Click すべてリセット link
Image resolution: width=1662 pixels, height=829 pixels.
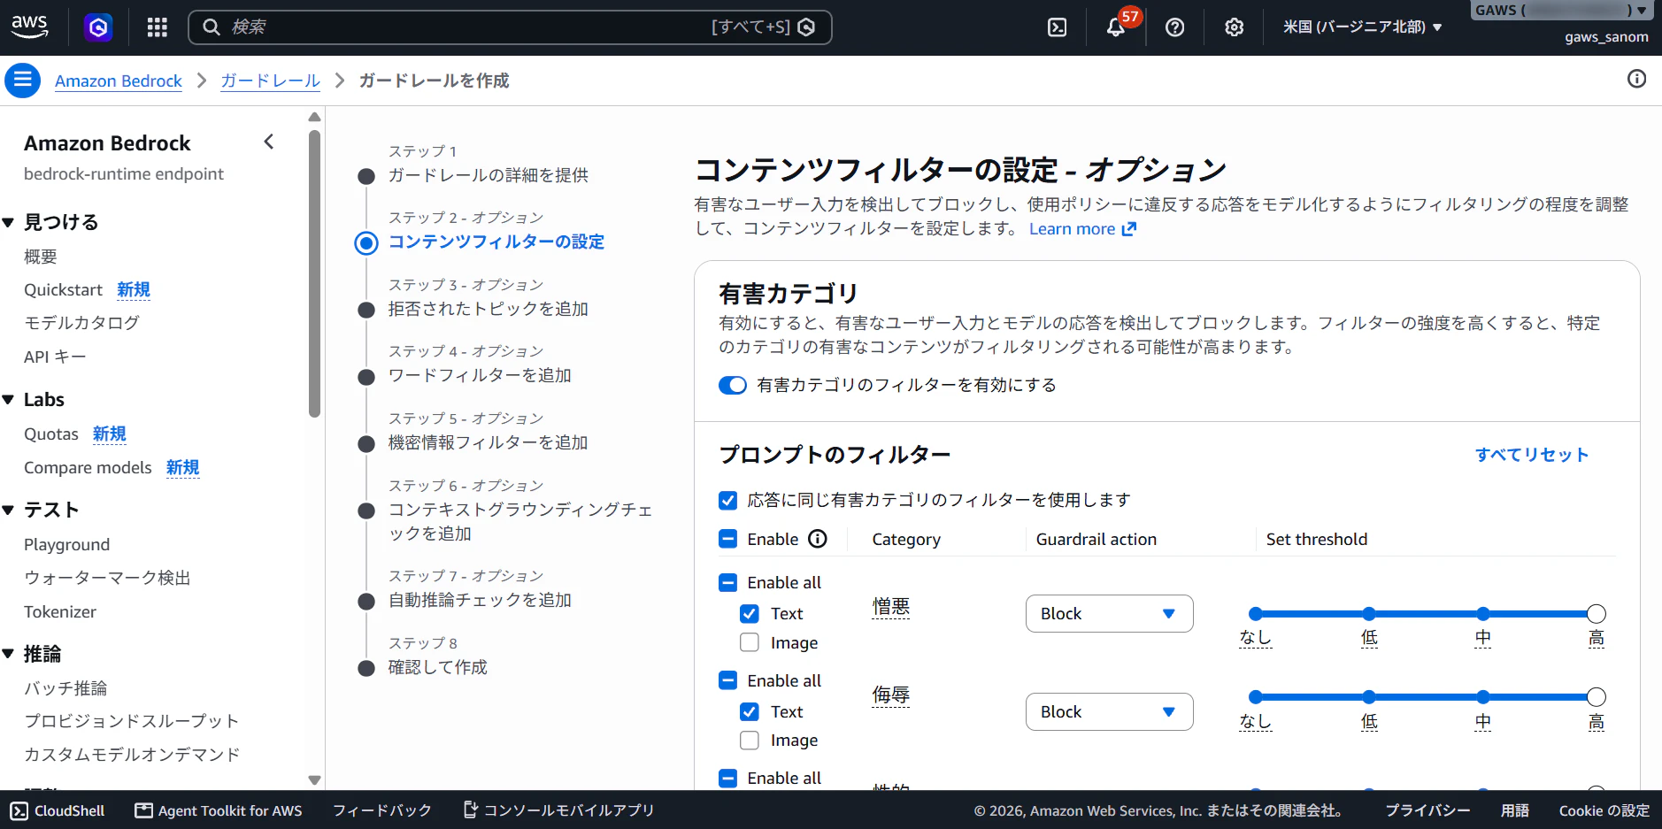(x=1532, y=455)
